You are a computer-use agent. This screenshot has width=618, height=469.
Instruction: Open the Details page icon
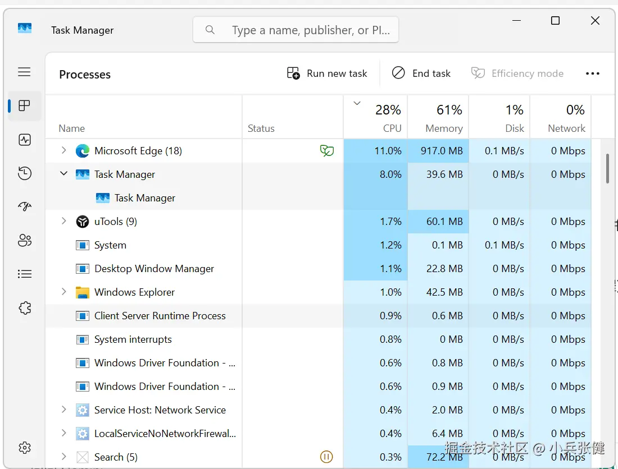(x=24, y=274)
